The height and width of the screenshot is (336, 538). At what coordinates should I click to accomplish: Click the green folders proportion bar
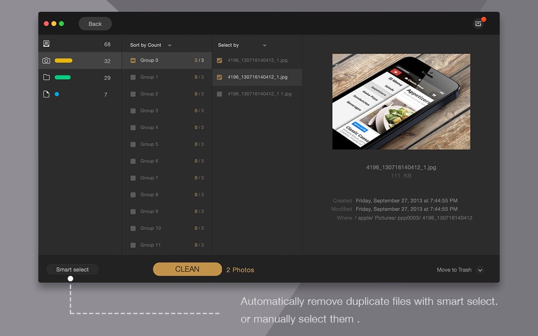tap(63, 77)
